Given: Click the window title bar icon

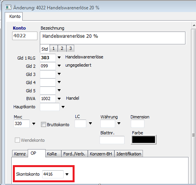Looking at the screenshot, I should click(x=8, y=7).
